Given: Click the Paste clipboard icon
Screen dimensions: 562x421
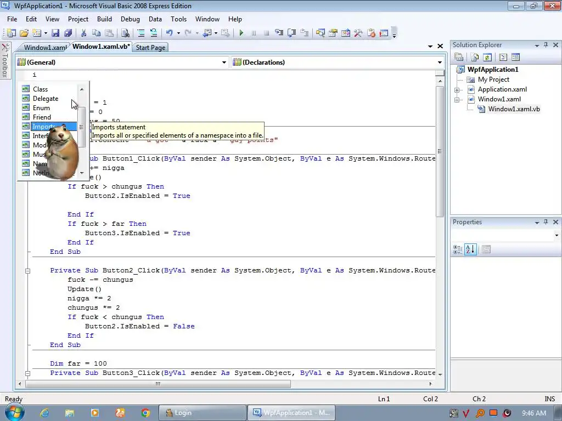Looking at the screenshot, I should click(109, 33).
